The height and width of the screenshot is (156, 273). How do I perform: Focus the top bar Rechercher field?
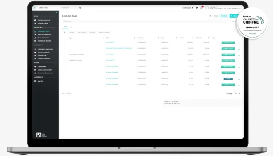[x=69, y=8]
